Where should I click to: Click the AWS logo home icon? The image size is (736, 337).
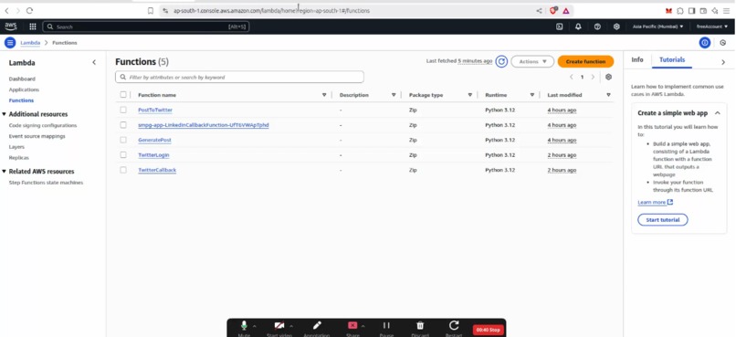point(11,26)
